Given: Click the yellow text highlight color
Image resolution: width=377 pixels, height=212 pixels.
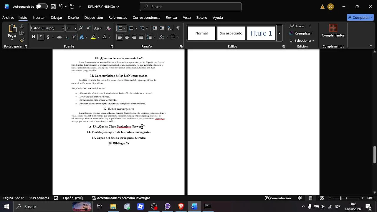Looking at the screenshot, I should (x=93, y=37).
